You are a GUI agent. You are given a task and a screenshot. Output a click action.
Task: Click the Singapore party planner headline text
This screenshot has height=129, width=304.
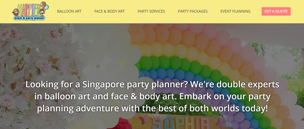point(152,97)
